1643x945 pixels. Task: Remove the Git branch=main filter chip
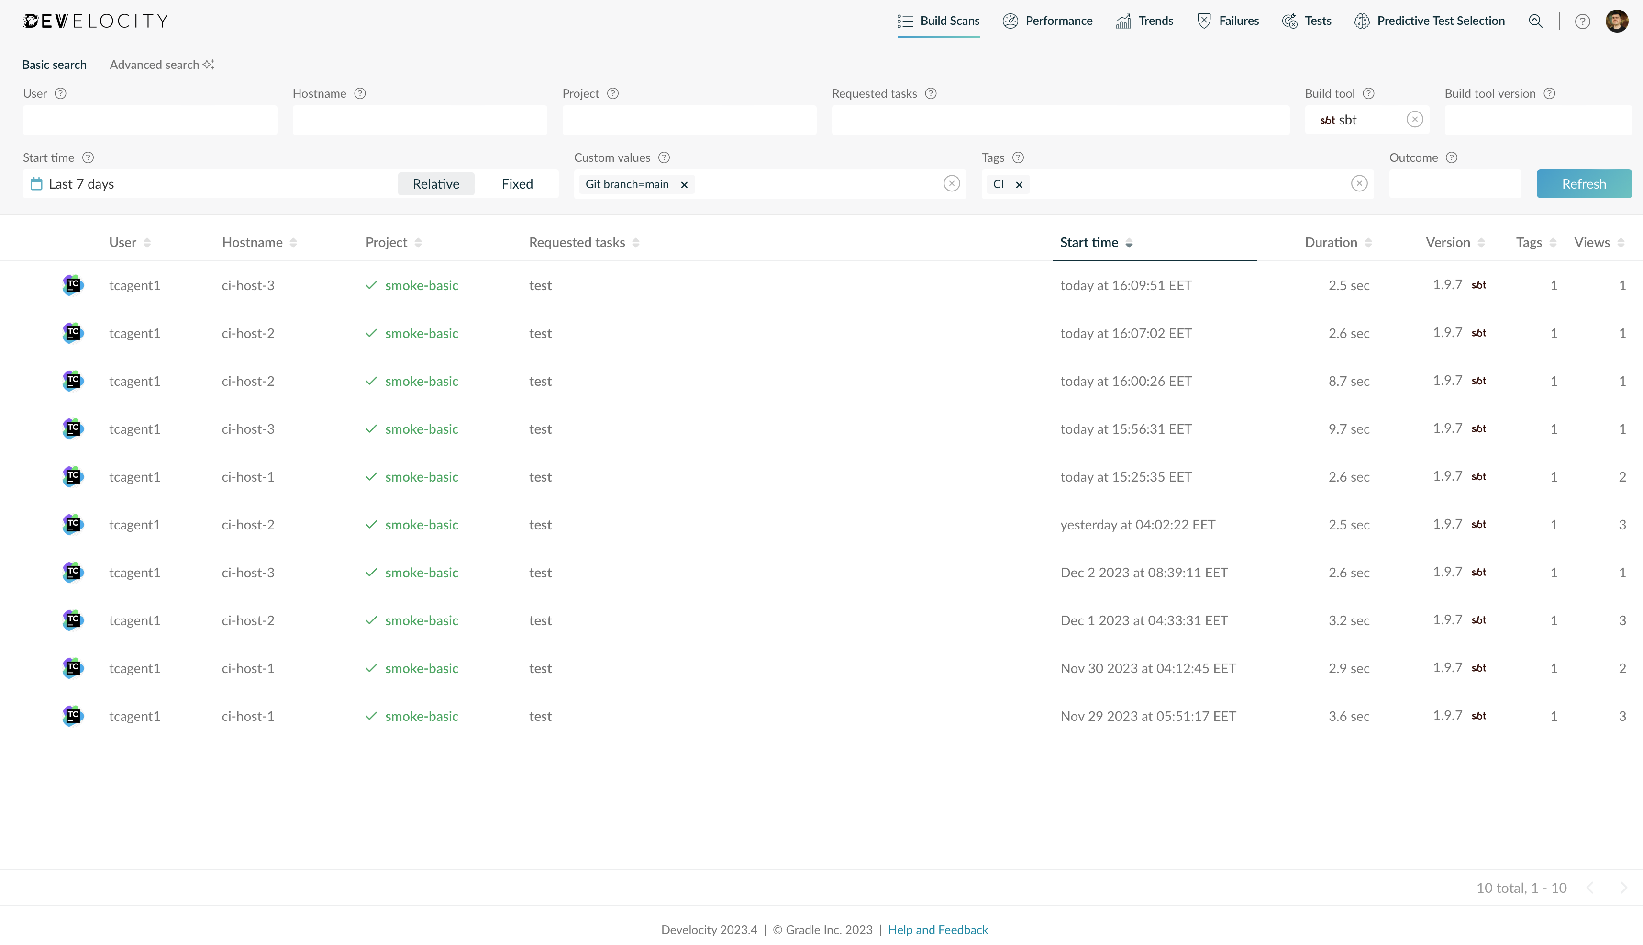click(x=684, y=184)
